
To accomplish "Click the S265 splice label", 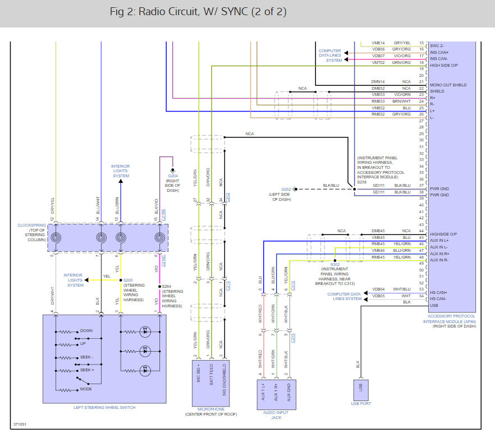I will tap(128, 280).
